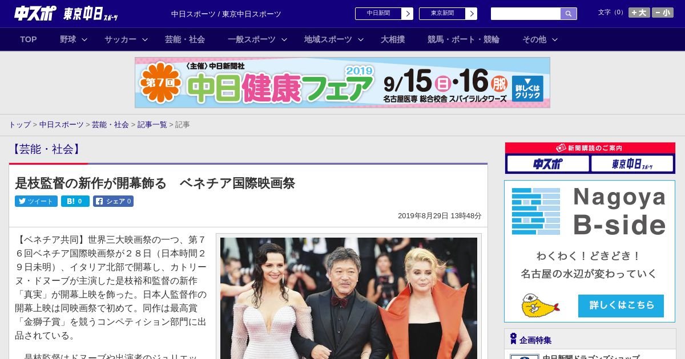Click the 企画特集 medal icon
Screen dimensions: 685x359
[x=513, y=339]
